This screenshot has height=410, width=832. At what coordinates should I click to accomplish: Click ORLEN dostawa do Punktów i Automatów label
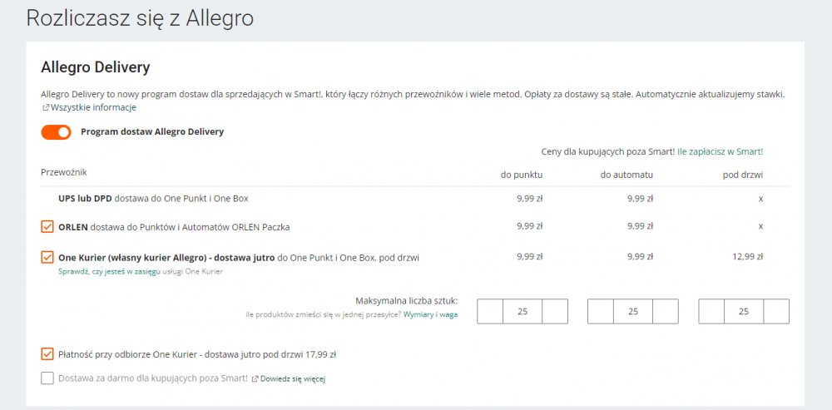[x=174, y=227]
